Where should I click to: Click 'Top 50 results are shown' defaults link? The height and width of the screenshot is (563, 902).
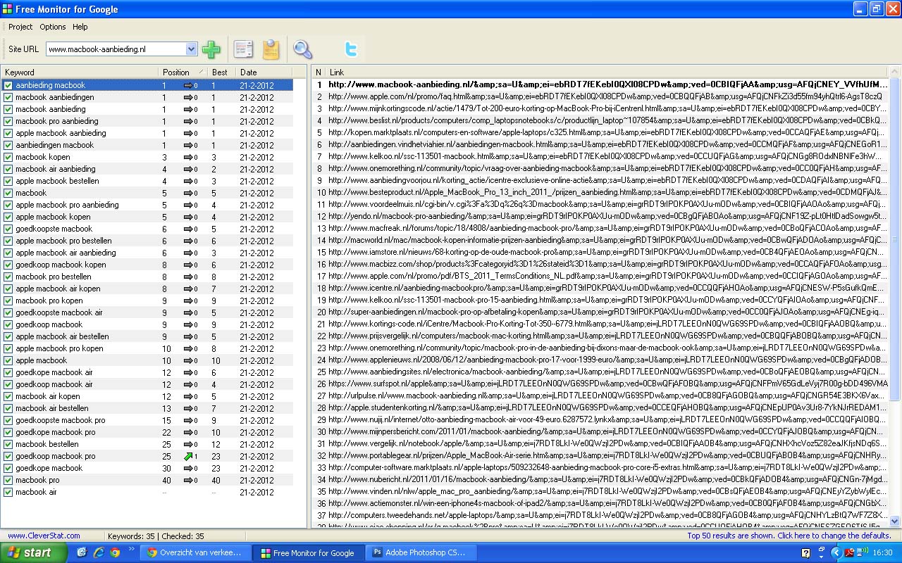(x=789, y=536)
